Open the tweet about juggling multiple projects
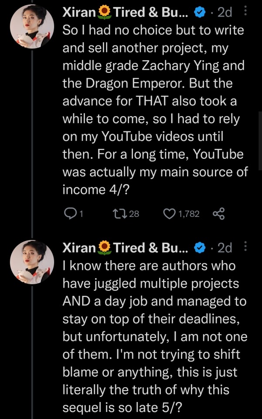This screenshot has height=419, width=262. pos(153,336)
